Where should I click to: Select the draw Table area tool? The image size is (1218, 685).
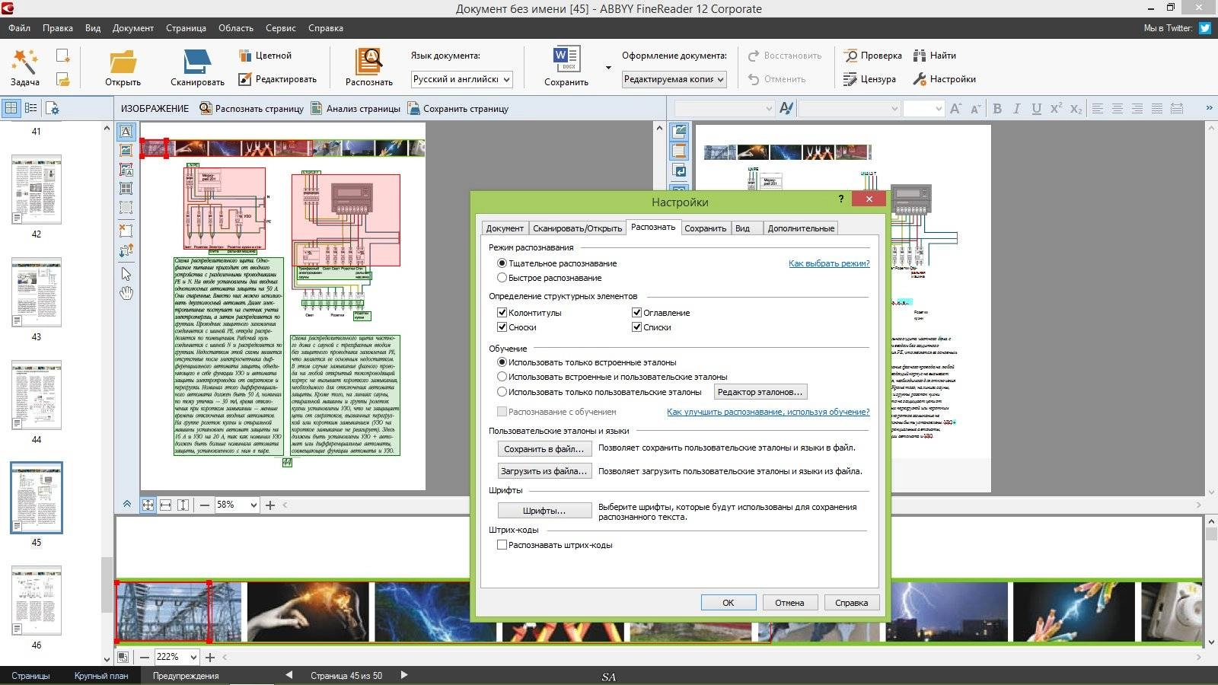click(x=126, y=188)
